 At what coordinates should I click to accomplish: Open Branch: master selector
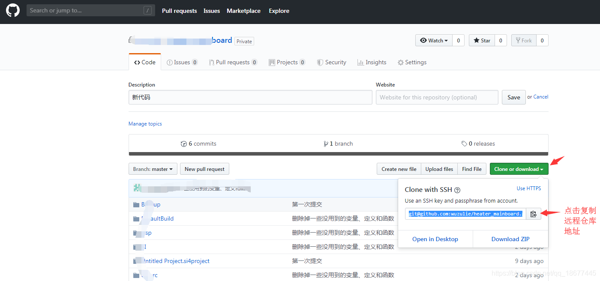153,169
